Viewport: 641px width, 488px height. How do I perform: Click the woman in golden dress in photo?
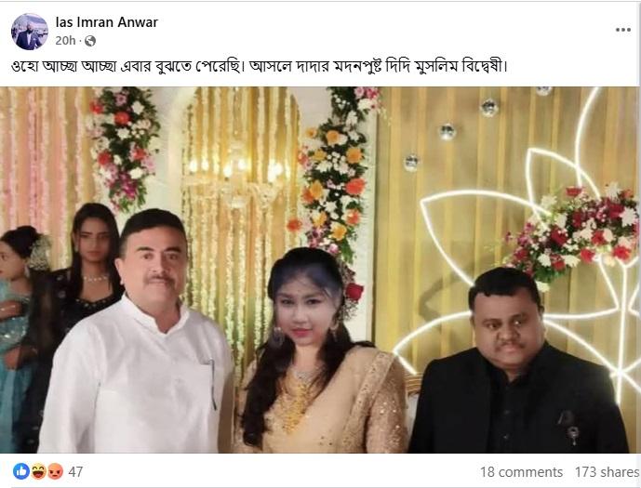tap(320, 351)
